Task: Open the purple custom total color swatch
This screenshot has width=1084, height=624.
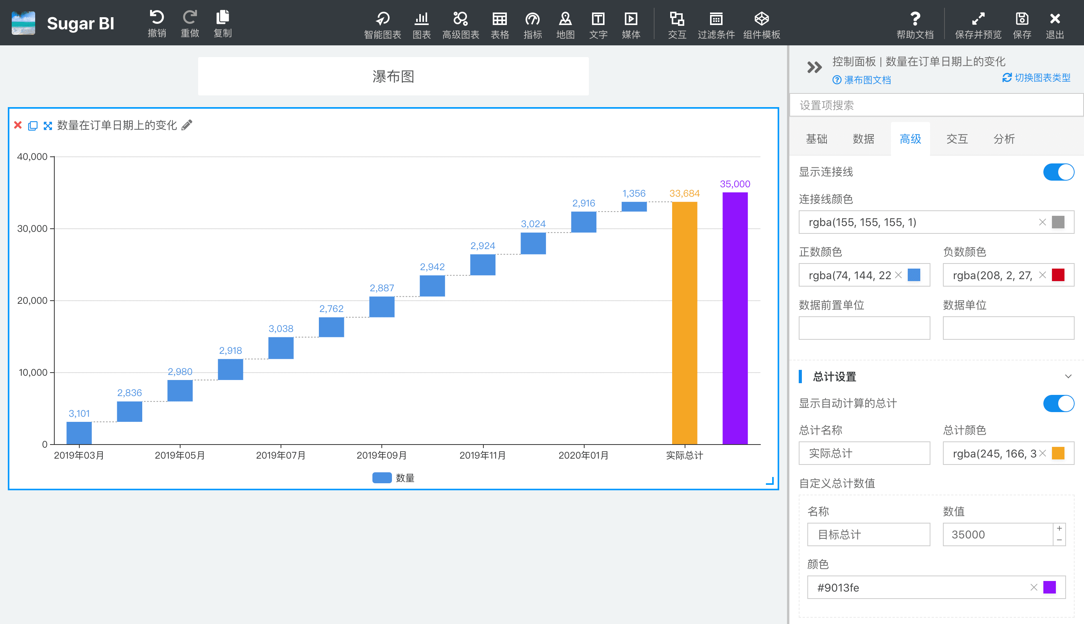Action: click(x=1050, y=587)
